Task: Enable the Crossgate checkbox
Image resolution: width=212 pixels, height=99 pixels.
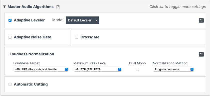Action: tap(77, 37)
